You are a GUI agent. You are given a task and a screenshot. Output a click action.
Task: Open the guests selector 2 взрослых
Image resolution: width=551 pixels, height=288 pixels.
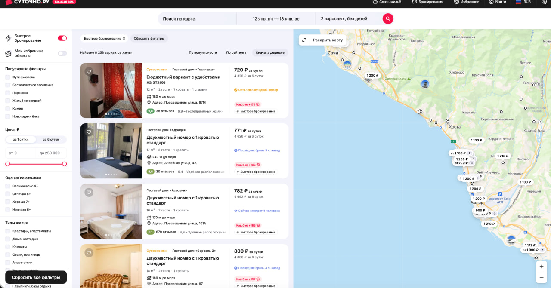(344, 19)
